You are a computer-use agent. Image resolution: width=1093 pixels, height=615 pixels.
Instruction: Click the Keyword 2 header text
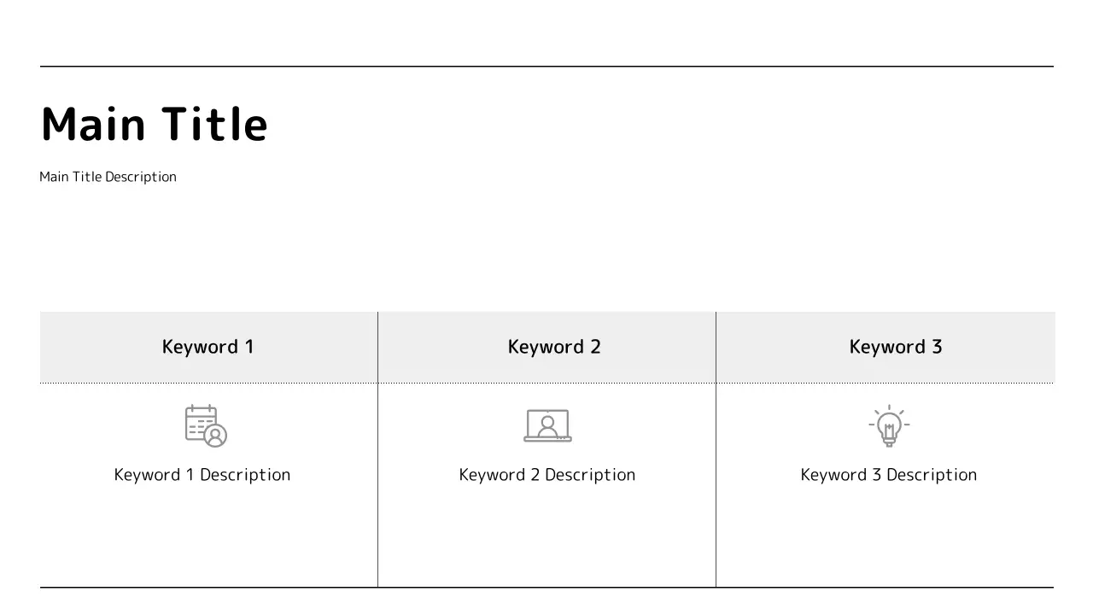(554, 347)
